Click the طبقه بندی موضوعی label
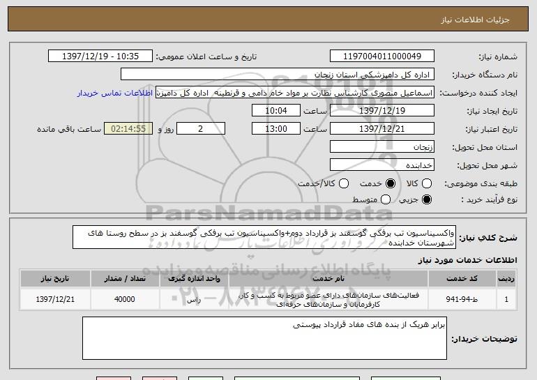 coord(481,184)
